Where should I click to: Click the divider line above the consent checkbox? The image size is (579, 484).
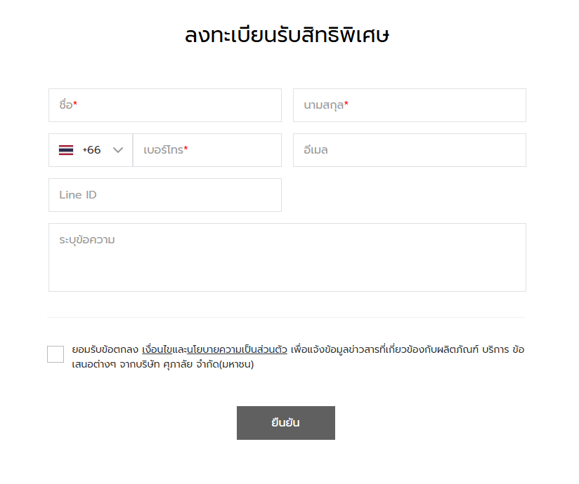click(287, 317)
